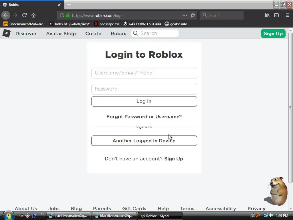This screenshot has height=220, width=293.
Task: Open a new tab with the plus icon
Action: 69,5
